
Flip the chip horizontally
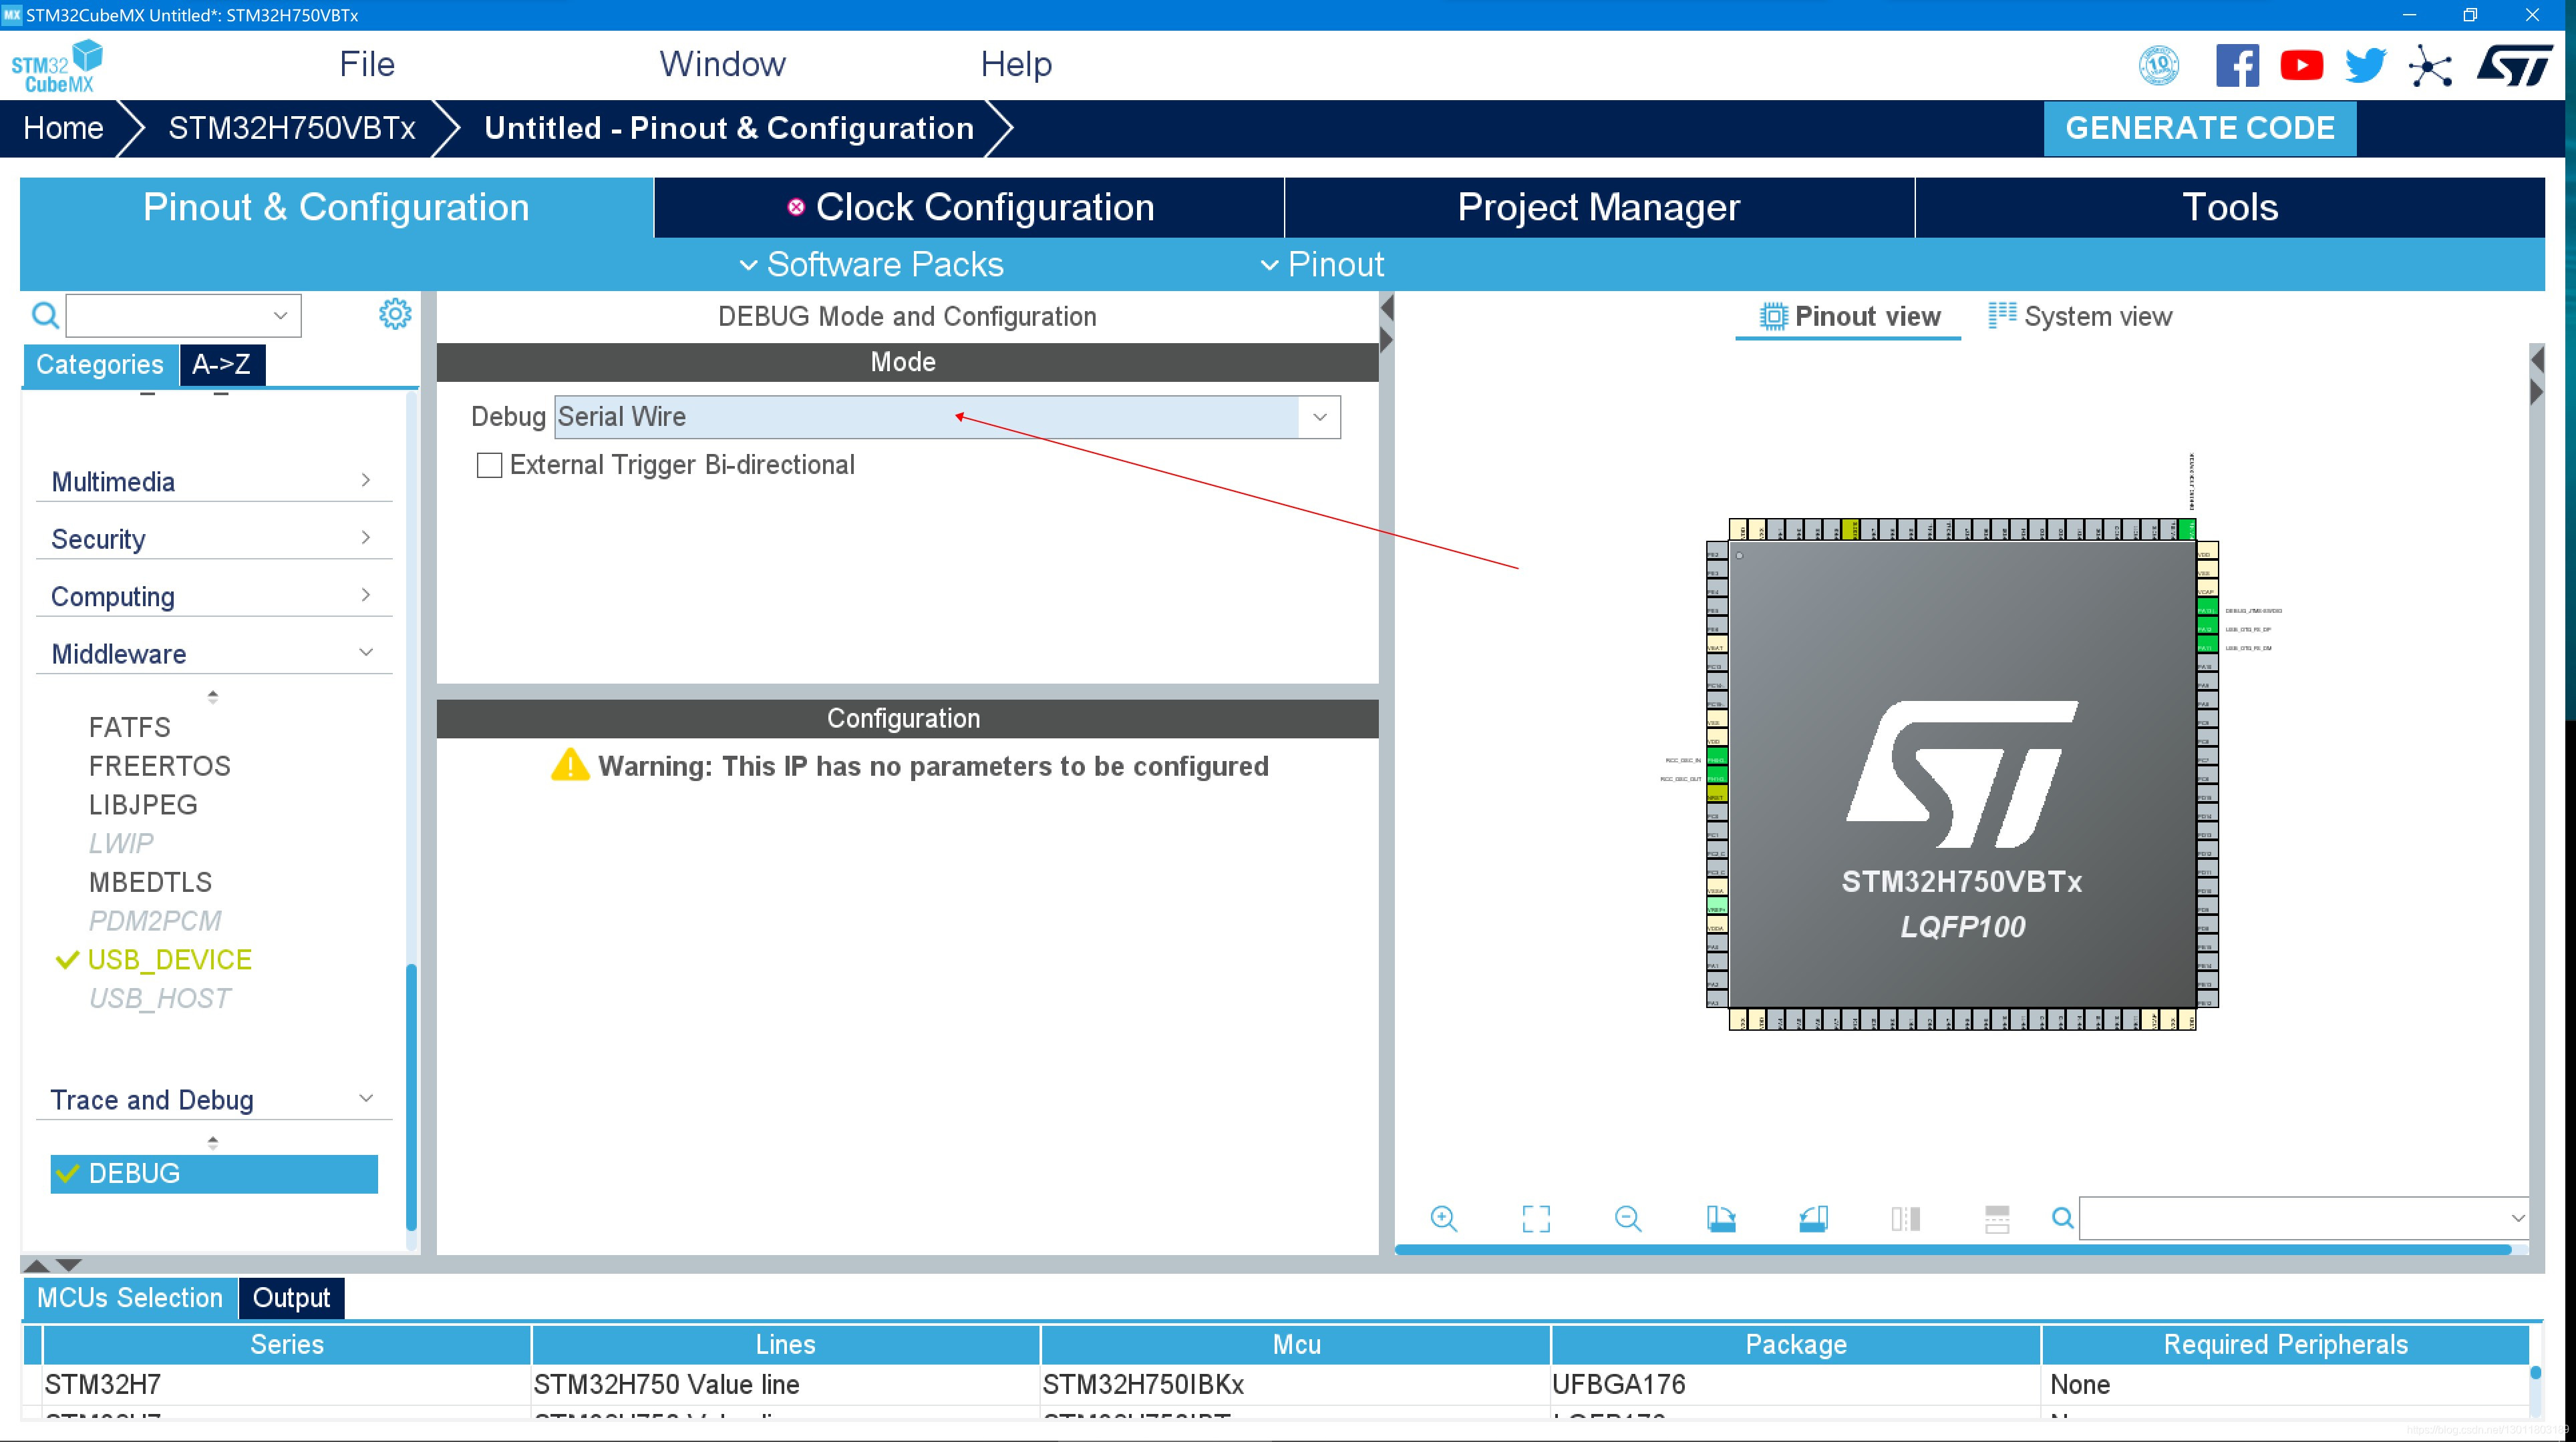coord(1905,1218)
